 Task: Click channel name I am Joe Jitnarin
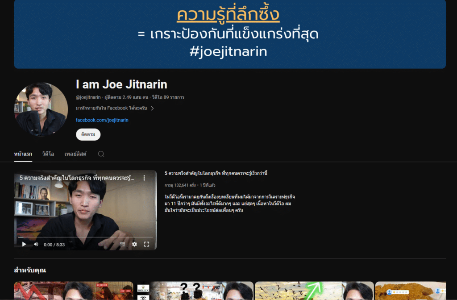(x=121, y=84)
